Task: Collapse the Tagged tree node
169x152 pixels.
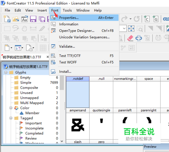Action: coord(11,118)
